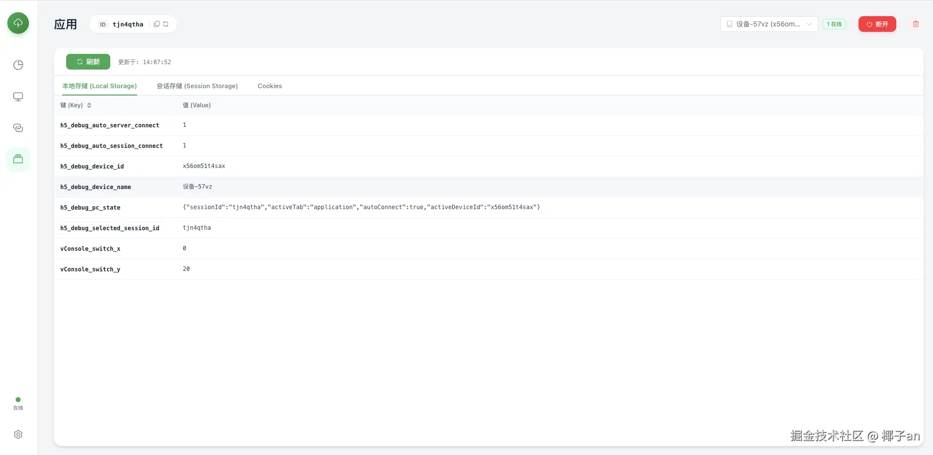Select the highlighted application storage sidebar icon

click(18, 159)
